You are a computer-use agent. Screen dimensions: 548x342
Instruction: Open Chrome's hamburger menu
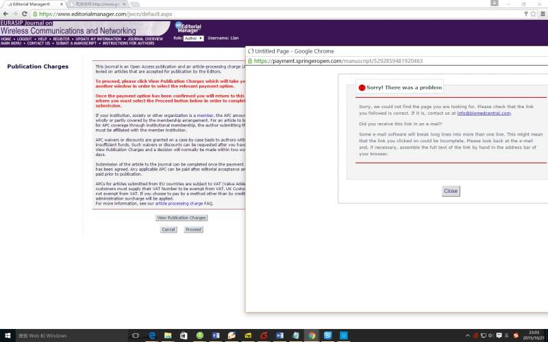point(543,14)
